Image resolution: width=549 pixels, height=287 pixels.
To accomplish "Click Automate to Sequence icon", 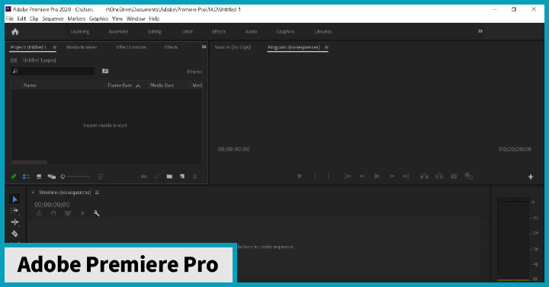I will (x=144, y=177).
